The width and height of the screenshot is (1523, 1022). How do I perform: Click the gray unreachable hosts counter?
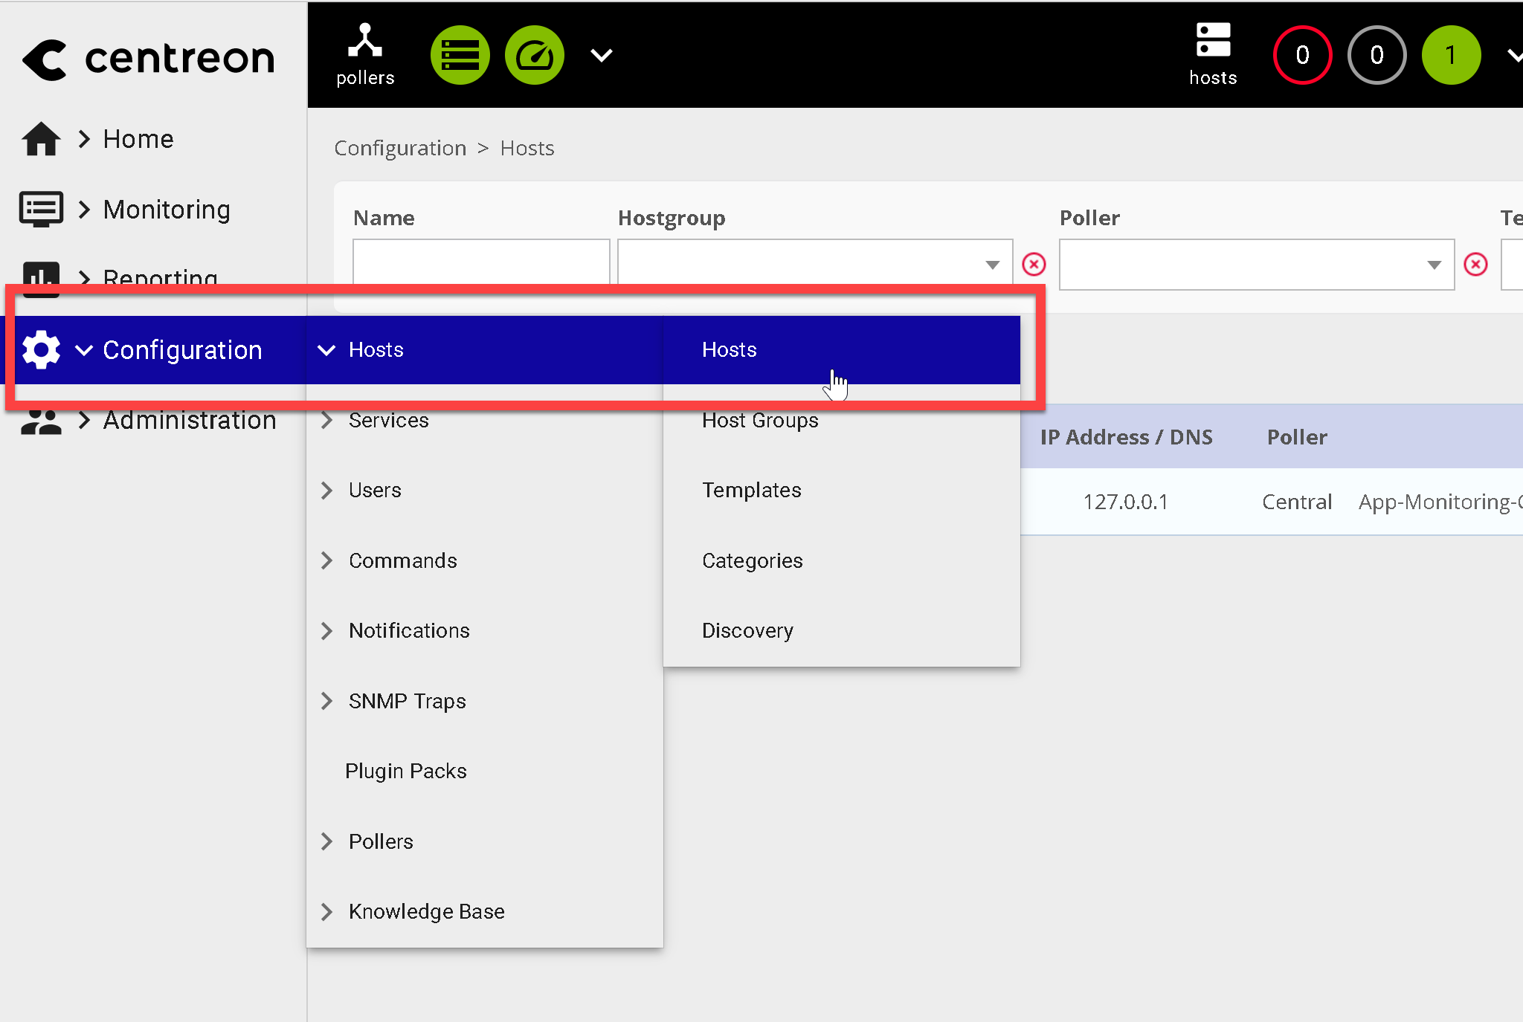pyautogui.click(x=1377, y=55)
